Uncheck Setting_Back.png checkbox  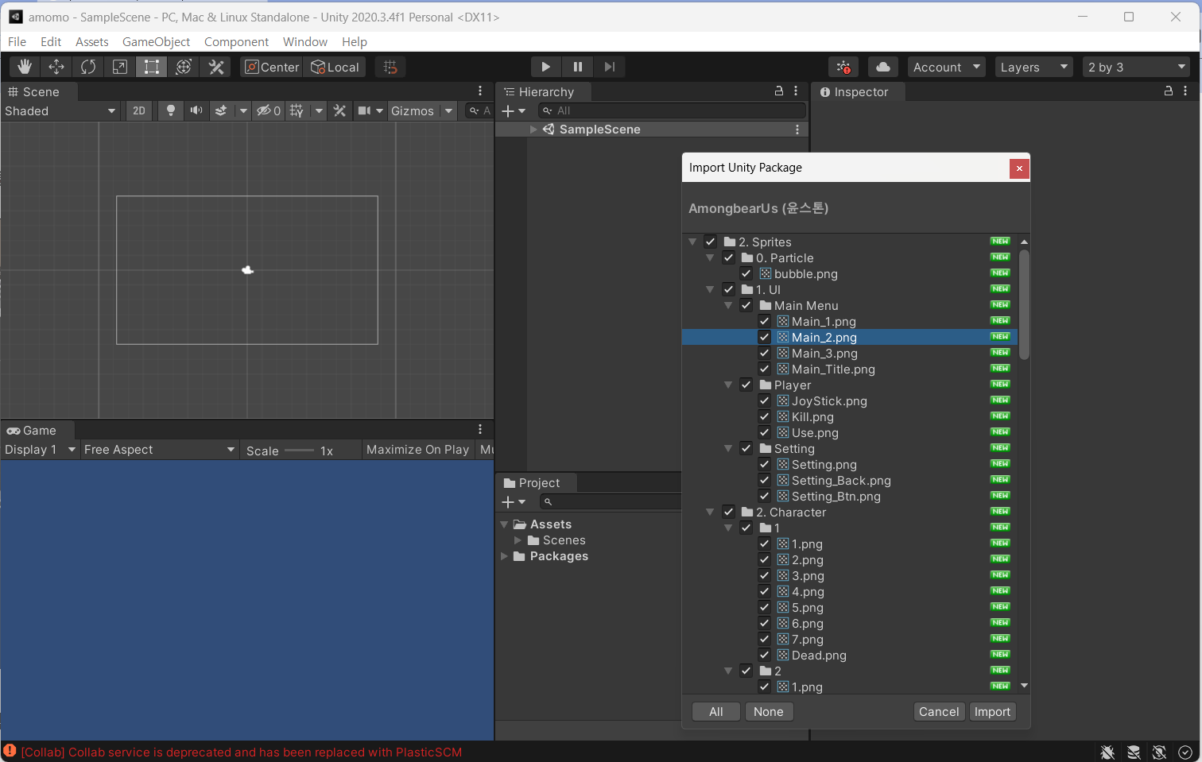(x=764, y=480)
